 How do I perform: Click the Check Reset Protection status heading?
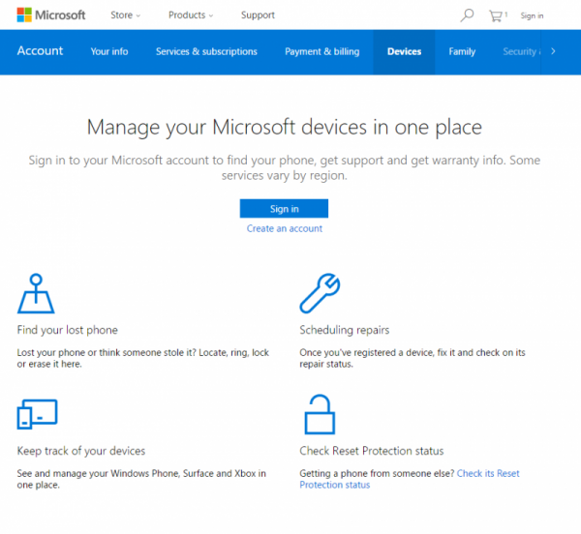371,451
